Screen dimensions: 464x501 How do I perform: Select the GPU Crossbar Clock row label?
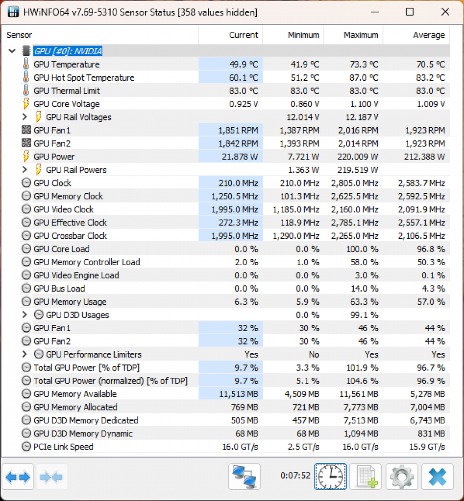coord(70,235)
